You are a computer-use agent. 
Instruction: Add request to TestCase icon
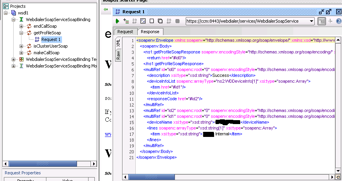126,21
